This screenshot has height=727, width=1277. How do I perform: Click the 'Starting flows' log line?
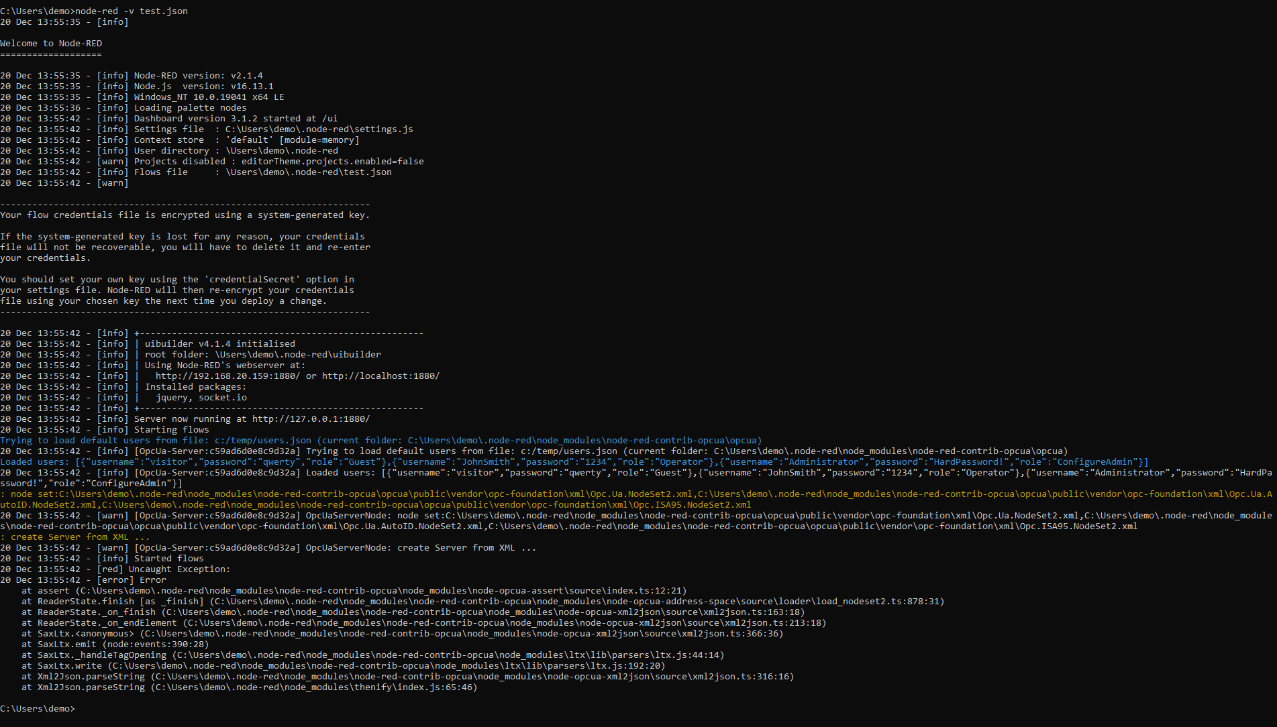click(105, 430)
